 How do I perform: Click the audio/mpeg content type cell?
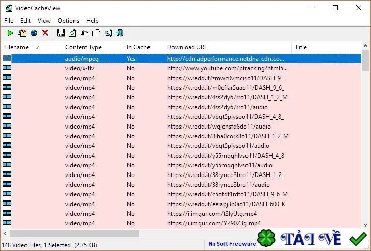(82, 59)
